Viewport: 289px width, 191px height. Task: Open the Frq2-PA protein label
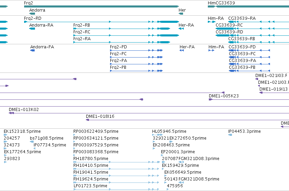[119, 61]
